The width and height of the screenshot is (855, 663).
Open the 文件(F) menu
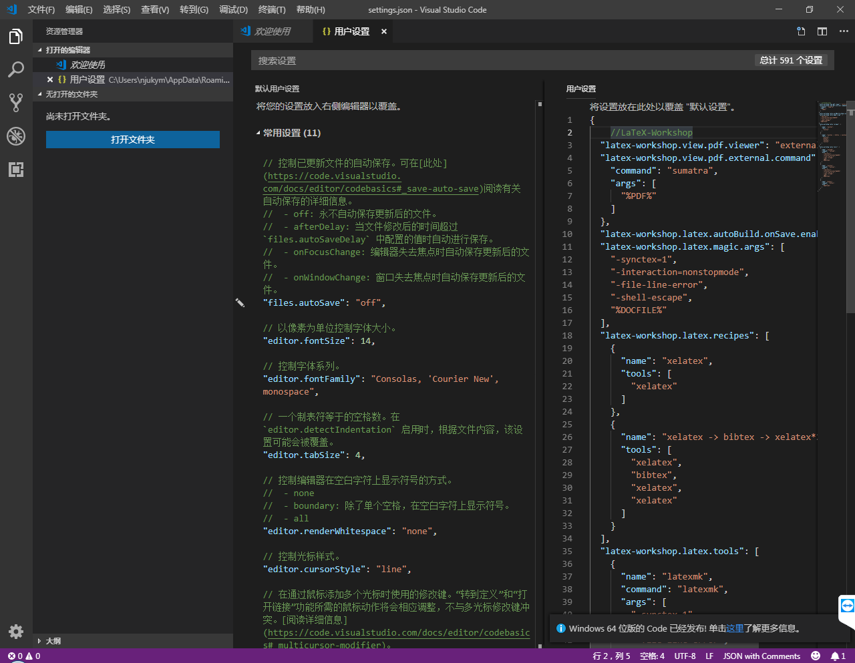point(41,9)
